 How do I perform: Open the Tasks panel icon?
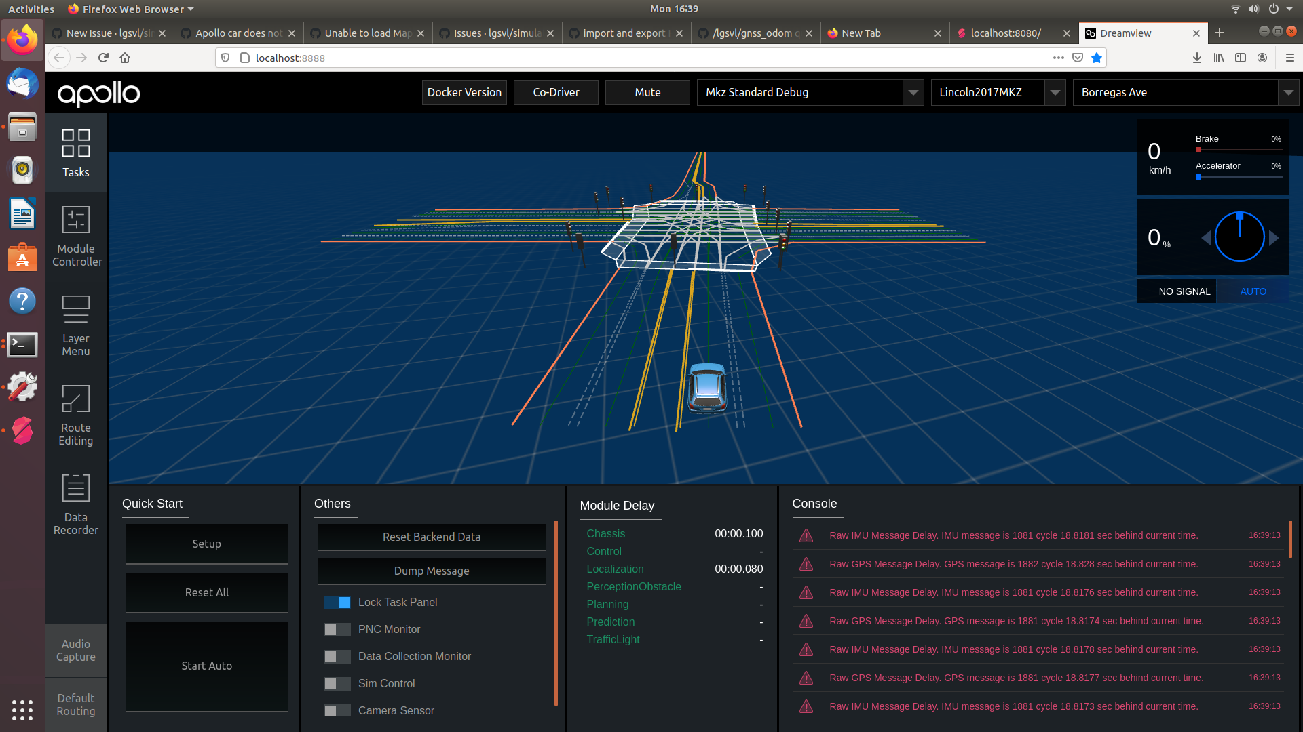(x=76, y=153)
